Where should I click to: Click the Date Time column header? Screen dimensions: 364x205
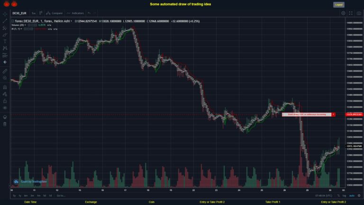click(x=30, y=202)
